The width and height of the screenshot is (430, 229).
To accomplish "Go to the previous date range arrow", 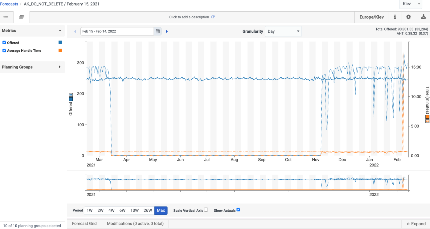I will pos(75,31).
